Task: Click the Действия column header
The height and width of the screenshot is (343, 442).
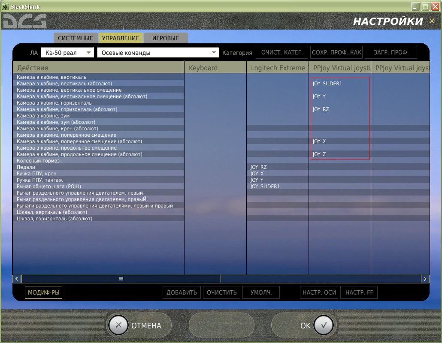Action: coord(98,68)
